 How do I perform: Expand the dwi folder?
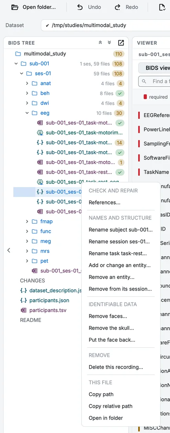pyautogui.click(x=27, y=103)
